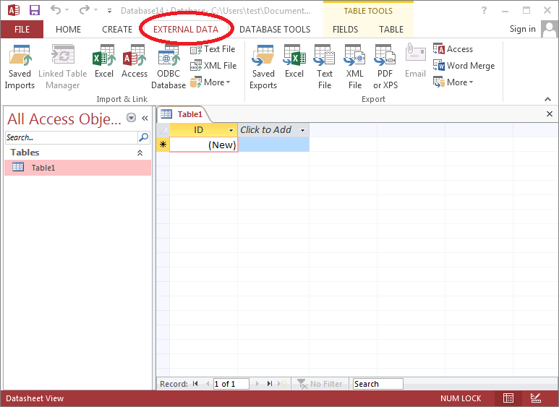Open Help question mark
The width and height of the screenshot is (559, 407).
(x=484, y=10)
